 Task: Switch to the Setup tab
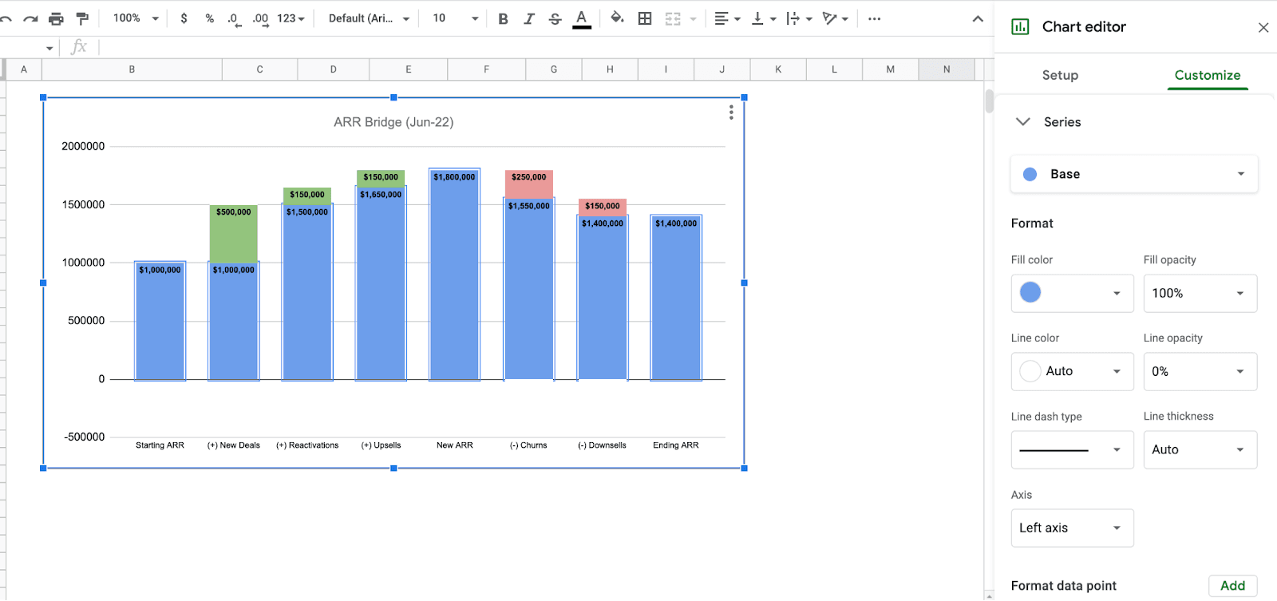1059,75
